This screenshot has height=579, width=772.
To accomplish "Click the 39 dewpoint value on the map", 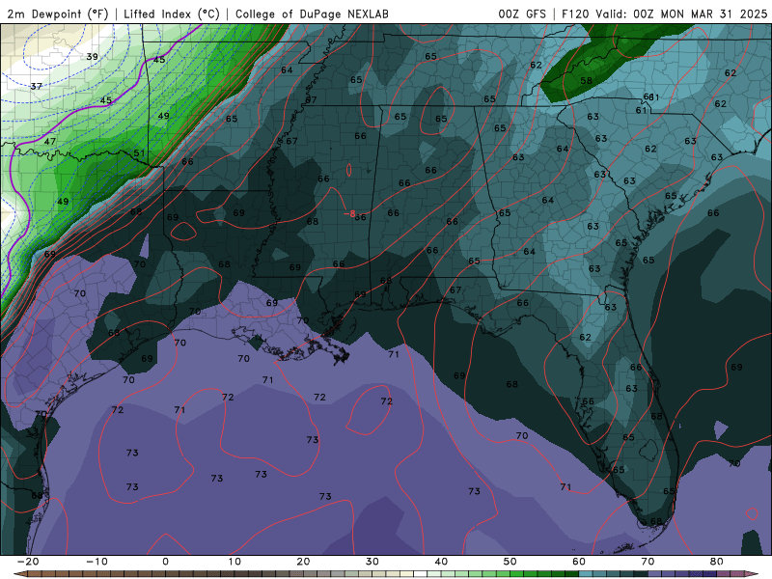I will (92, 57).
